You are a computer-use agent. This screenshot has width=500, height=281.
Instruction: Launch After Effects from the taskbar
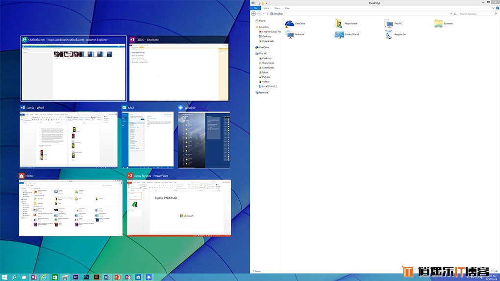75,277
